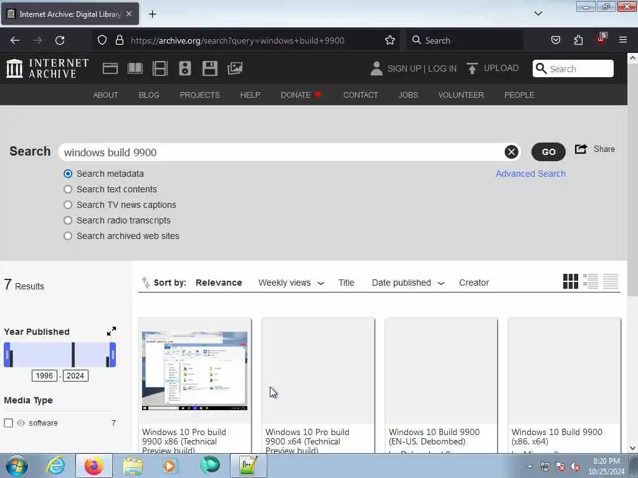Click the upload arrow icon

(472, 68)
